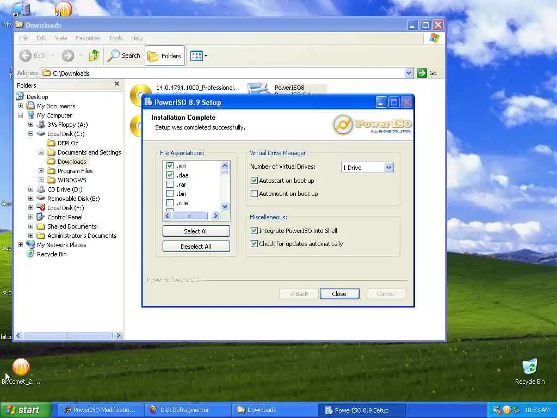Image resolution: width=557 pixels, height=418 pixels.
Task: Click Deselect All file associations
Action: point(196,247)
